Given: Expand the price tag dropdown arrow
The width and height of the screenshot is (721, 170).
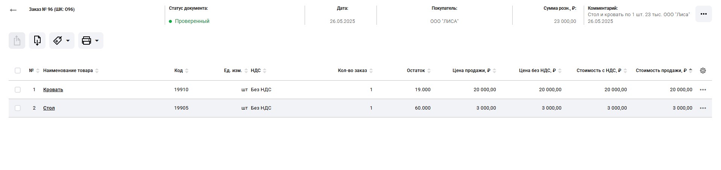Looking at the screenshot, I should (x=68, y=41).
